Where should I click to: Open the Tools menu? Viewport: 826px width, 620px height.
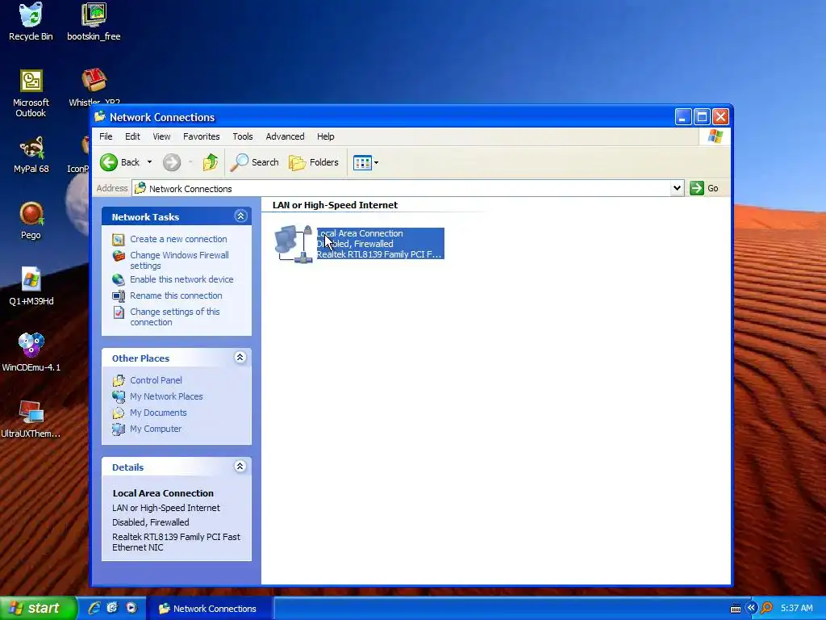click(243, 136)
